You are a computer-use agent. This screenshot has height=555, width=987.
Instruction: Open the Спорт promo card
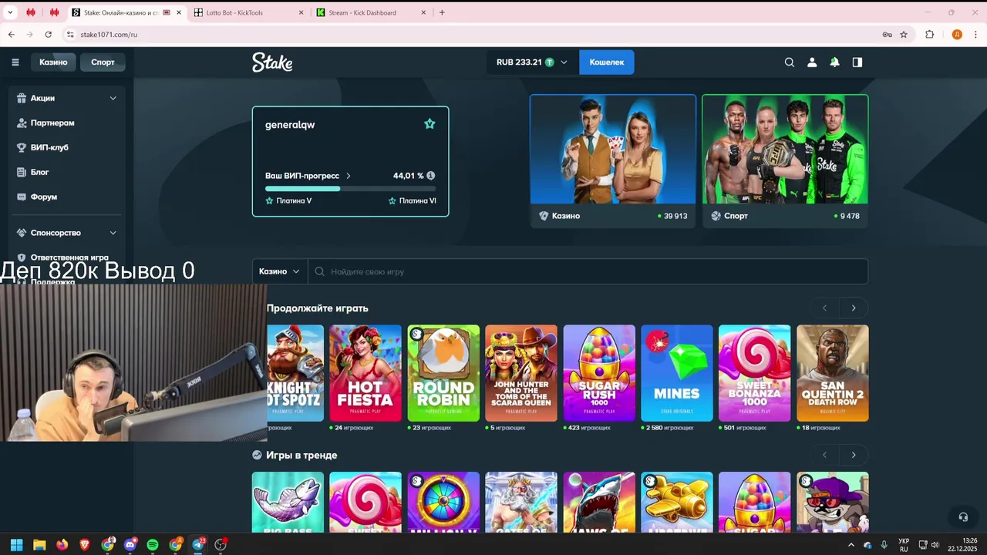point(785,161)
